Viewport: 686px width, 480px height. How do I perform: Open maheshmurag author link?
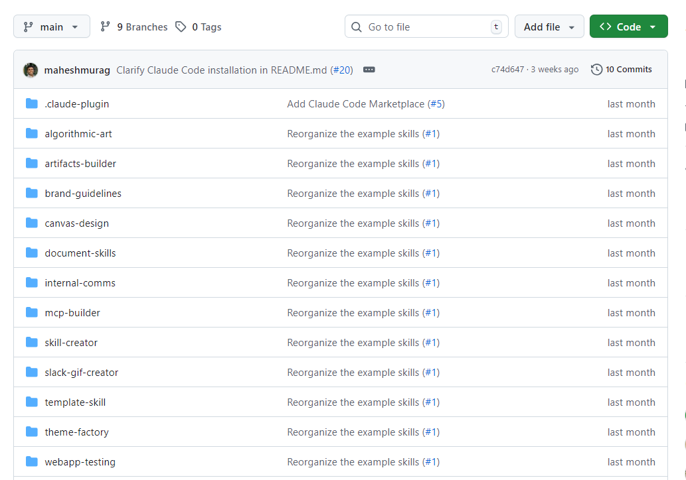(x=77, y=70)
